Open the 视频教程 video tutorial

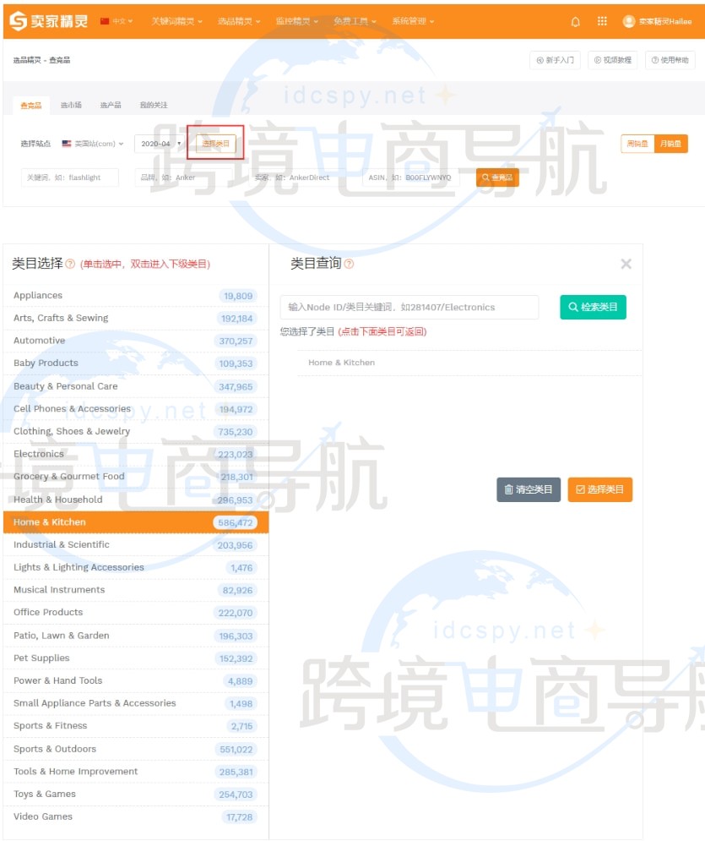pyautogui.click(x=613, y=60)
